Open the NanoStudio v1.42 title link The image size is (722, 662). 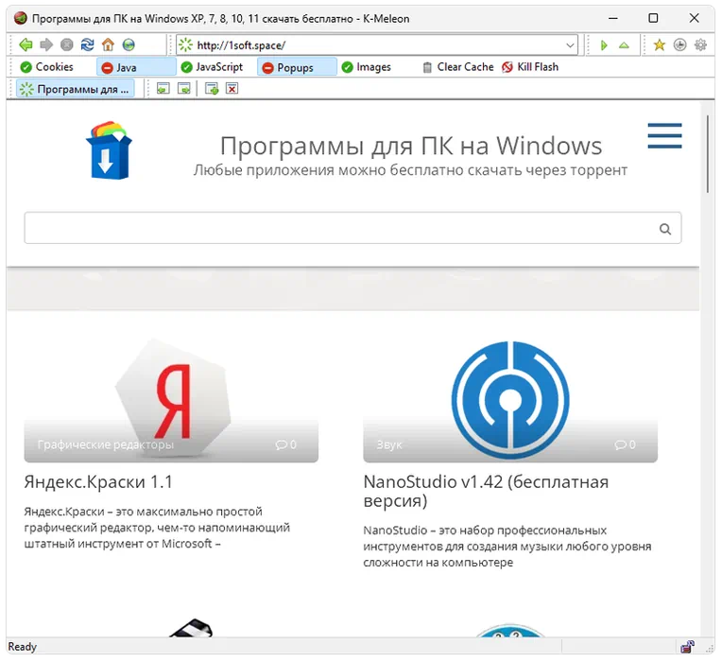click(486, 491)
